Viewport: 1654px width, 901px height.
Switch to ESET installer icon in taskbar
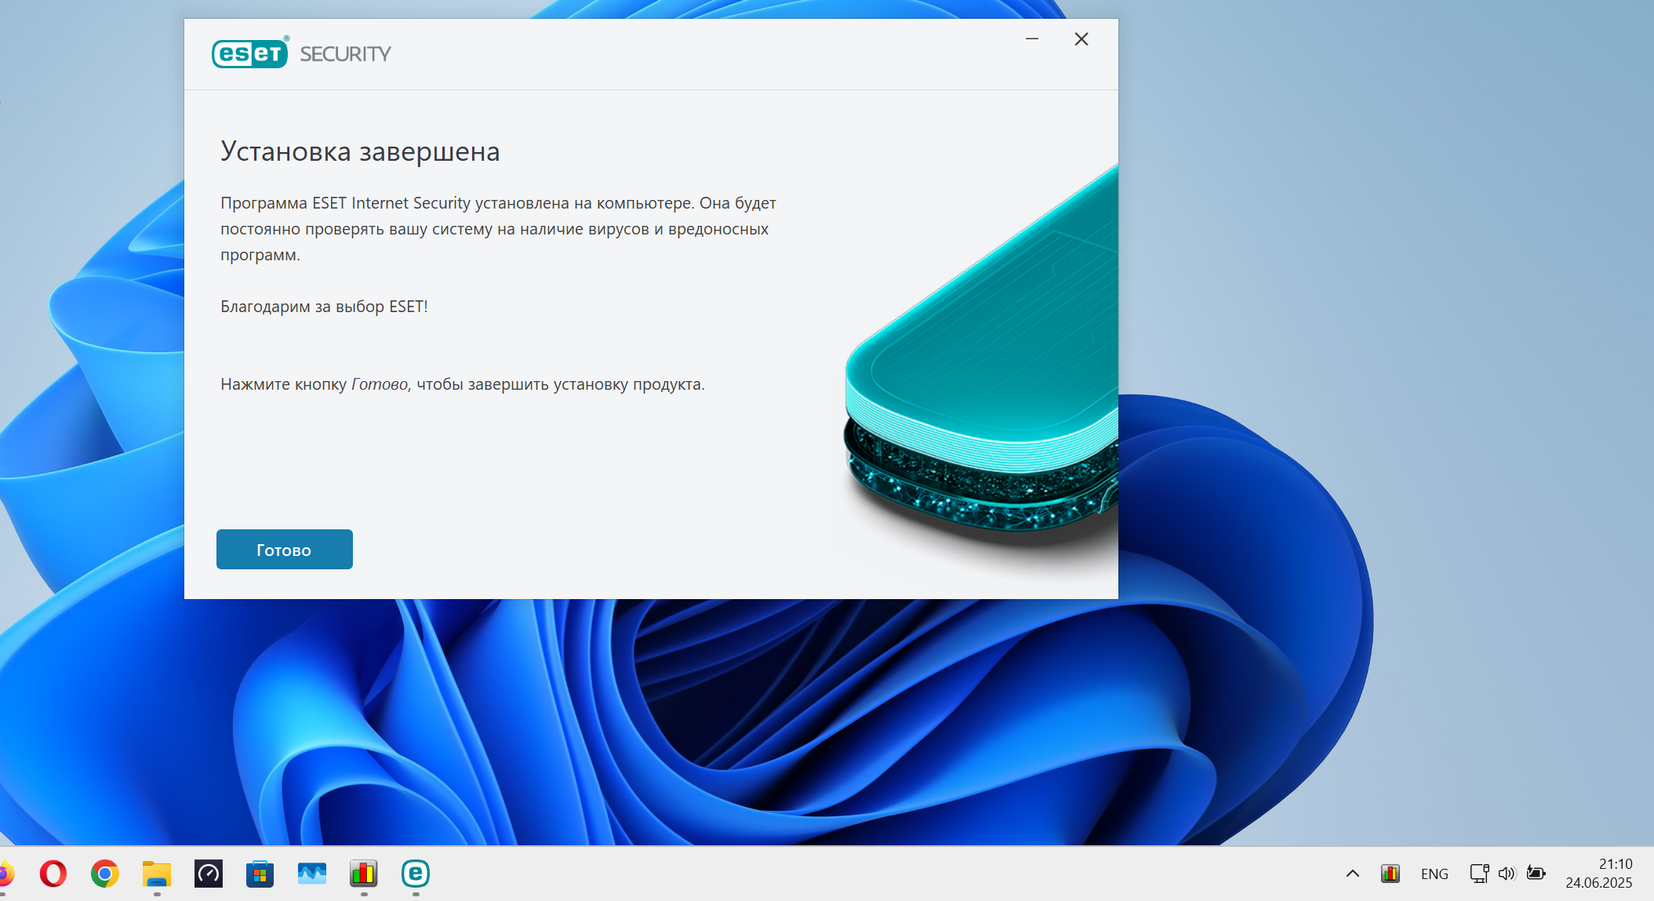click(416, 873)
